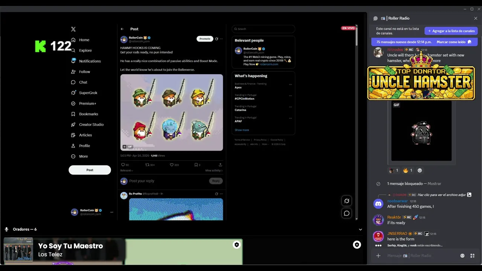Click the chat bubble icon beside Roller Radio title
Screen dimensions: 482x271
click(x=375, y=18)
